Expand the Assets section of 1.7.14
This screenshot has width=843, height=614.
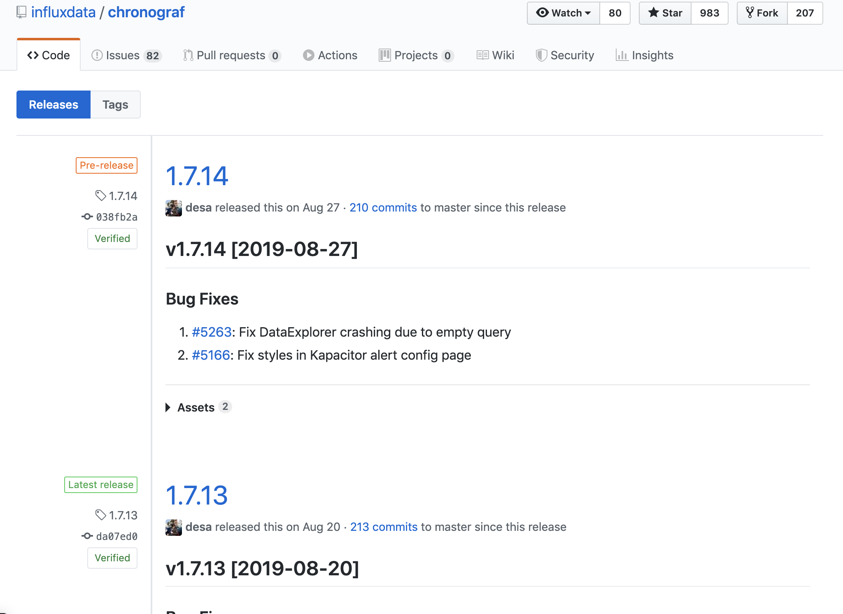196,407
